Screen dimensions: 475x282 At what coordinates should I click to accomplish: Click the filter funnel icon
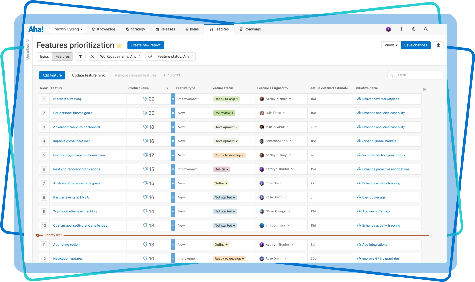[x=80, y=56]
